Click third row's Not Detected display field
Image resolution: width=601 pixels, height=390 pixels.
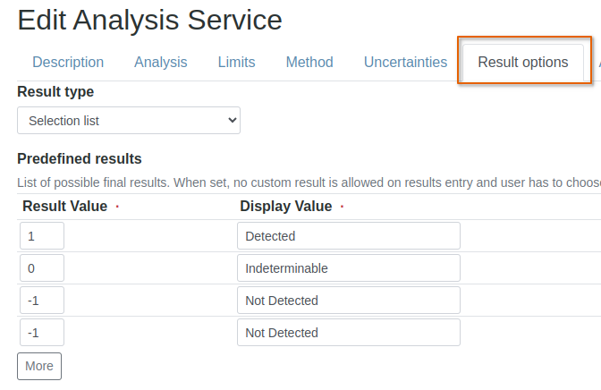coord(348,301)
